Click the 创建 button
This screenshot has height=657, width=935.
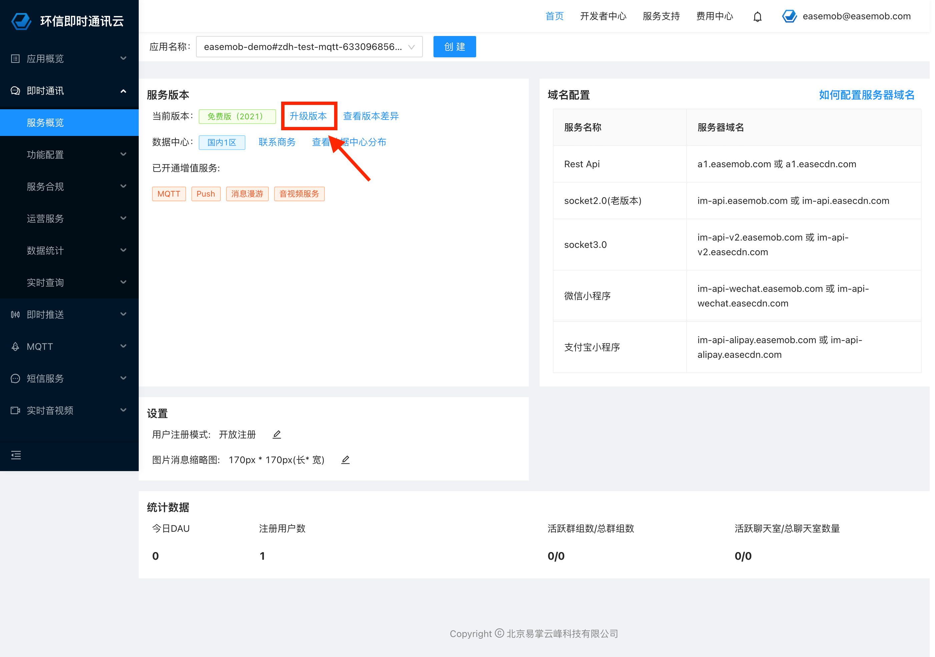point(454,47)
